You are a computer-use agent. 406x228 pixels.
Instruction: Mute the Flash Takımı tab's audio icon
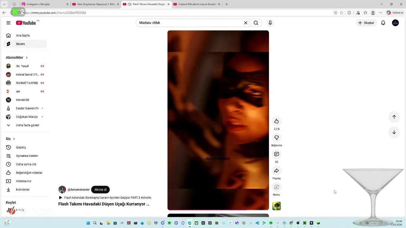click(129, 4)
